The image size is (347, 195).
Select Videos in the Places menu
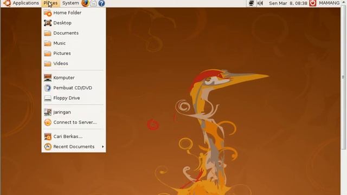tap(74, 64)
